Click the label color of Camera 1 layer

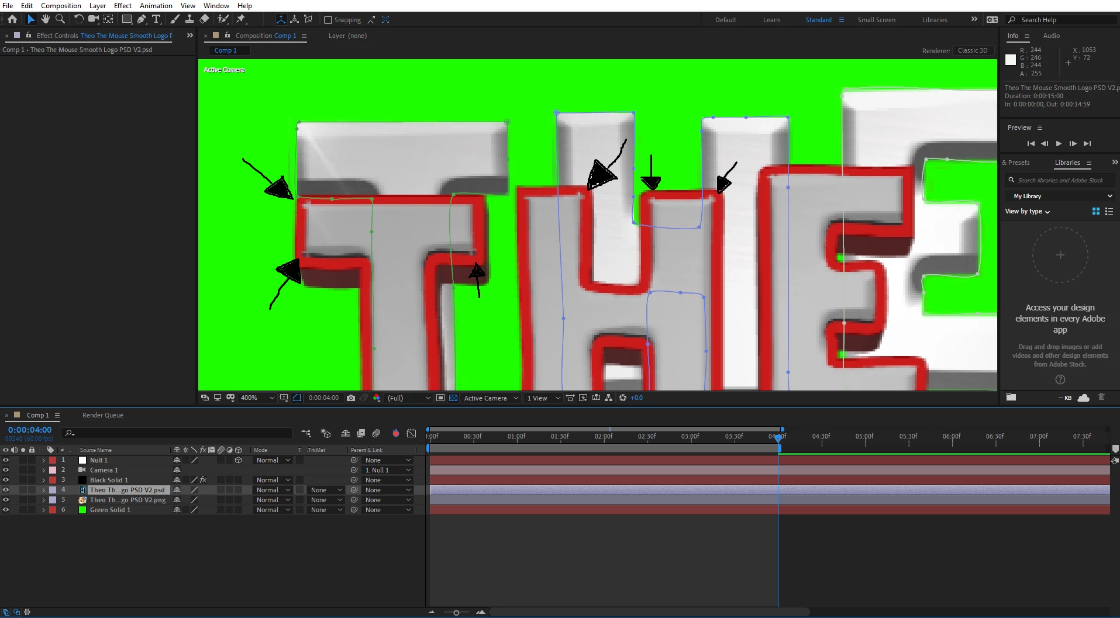53,470
